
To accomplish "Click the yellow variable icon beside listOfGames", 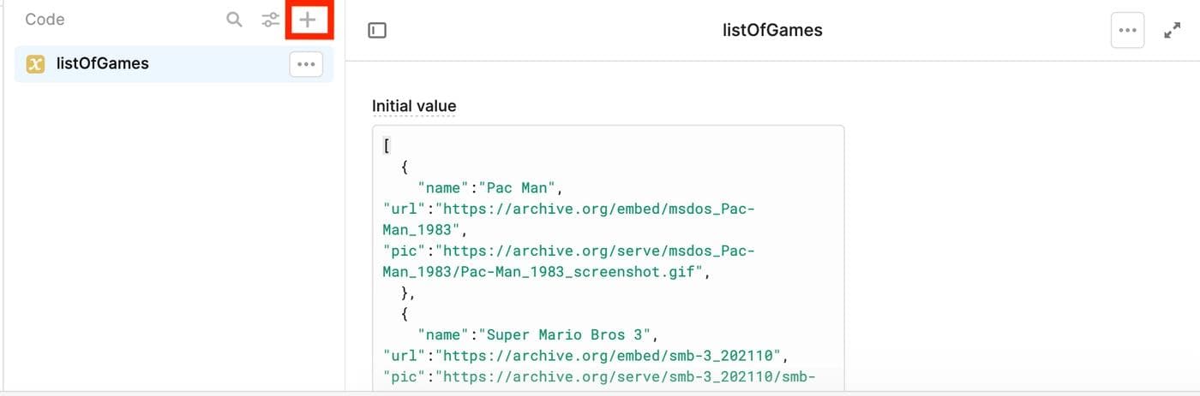I will pos(35,64).
